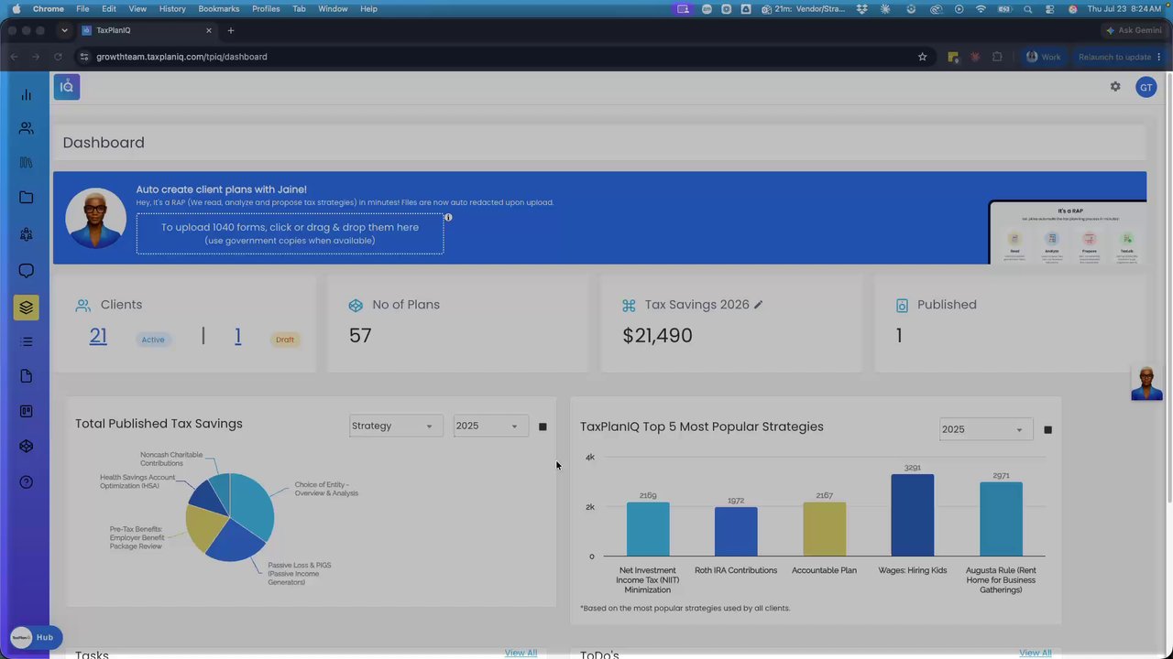
Task: Click the Net Investment Income Tax bar
Action: (x=648, y=529)
